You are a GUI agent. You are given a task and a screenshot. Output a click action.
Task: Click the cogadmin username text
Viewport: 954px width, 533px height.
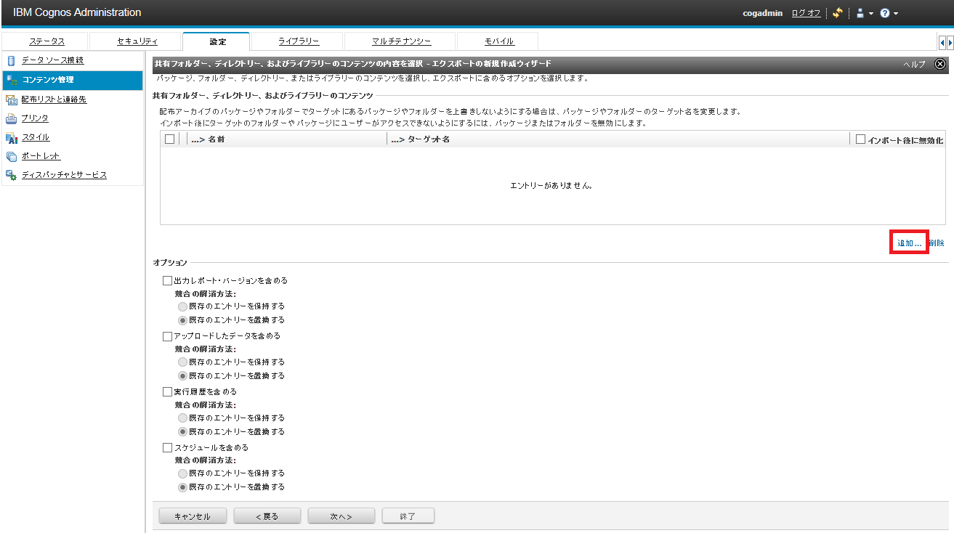[x=762, y=13]
